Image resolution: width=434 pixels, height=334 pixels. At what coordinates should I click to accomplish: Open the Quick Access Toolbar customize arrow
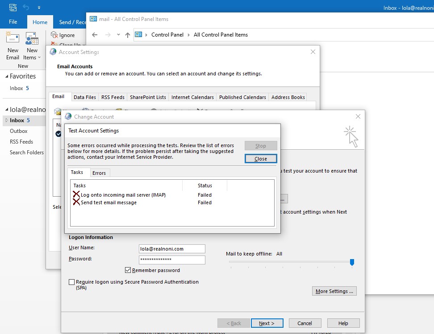pyautogui.click(x=39, y=8)
